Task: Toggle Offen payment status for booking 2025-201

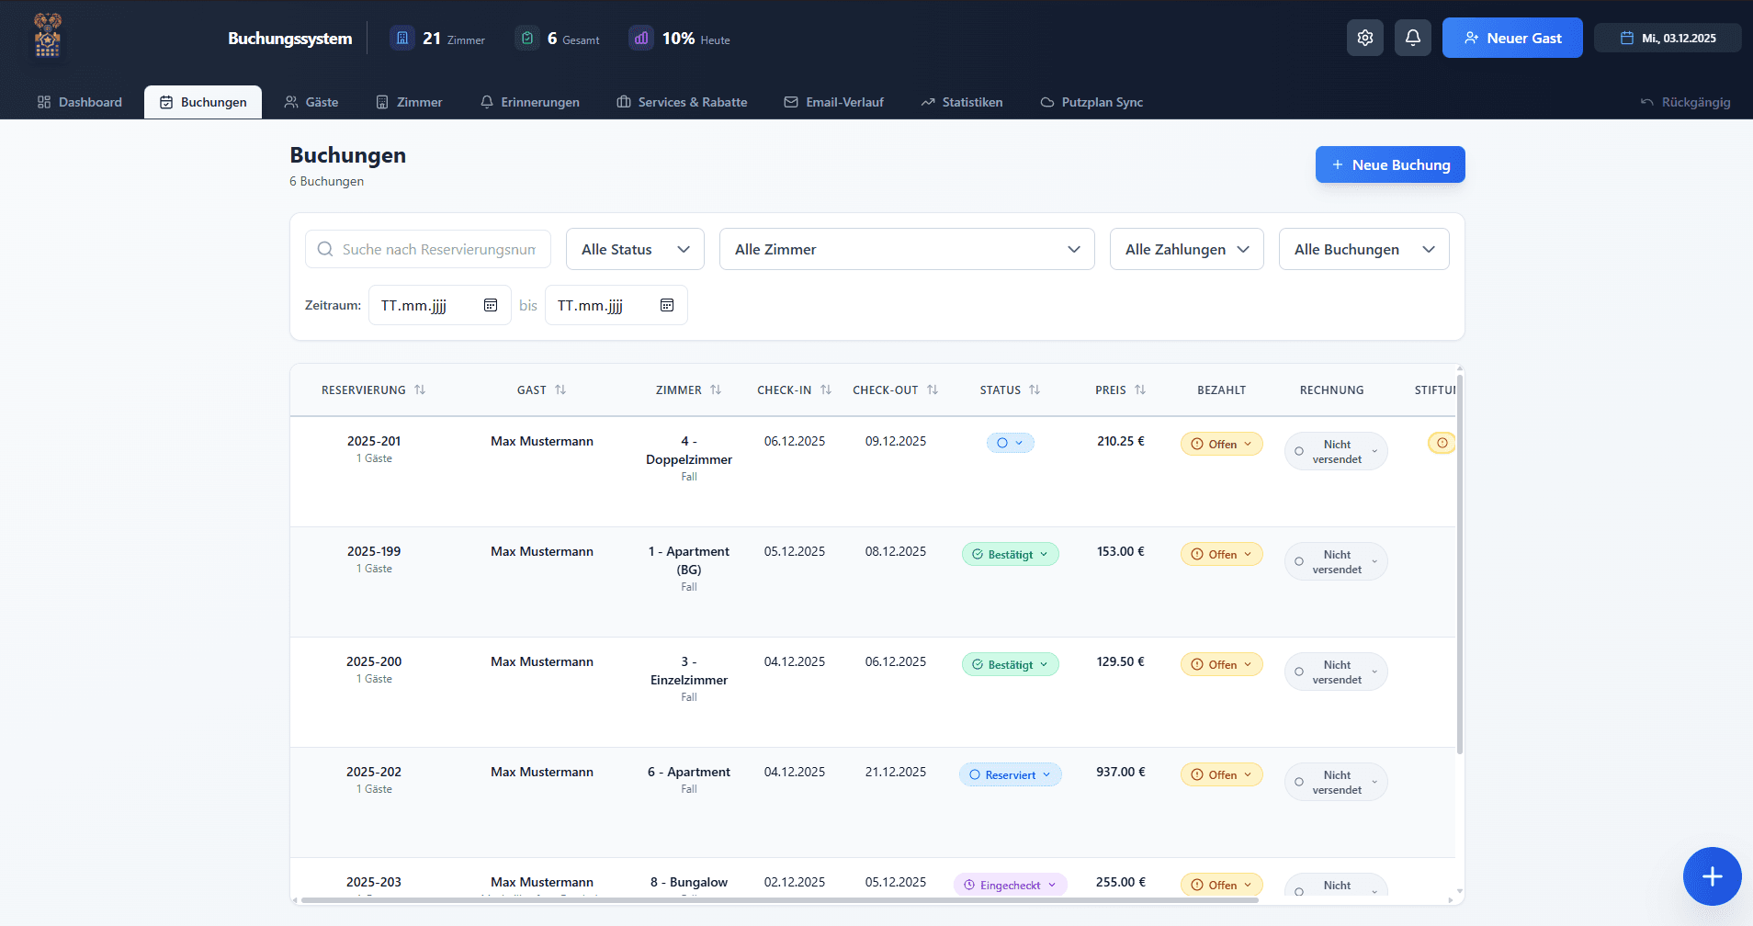Action: [1221, 444]
